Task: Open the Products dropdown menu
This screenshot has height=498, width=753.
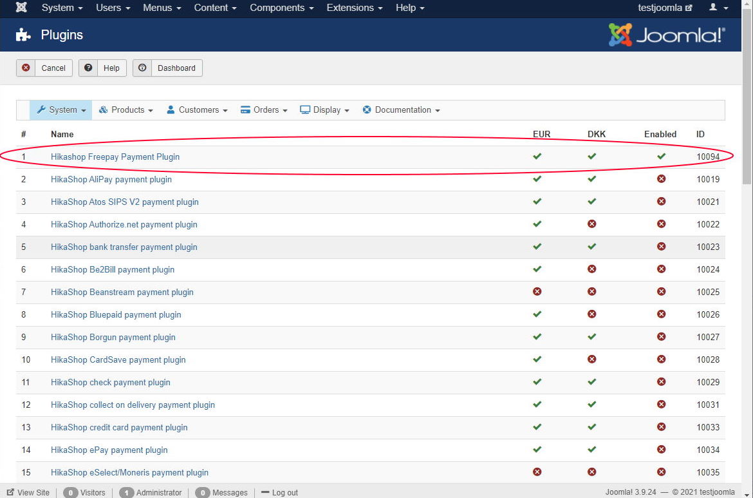Action: (126, 110)
